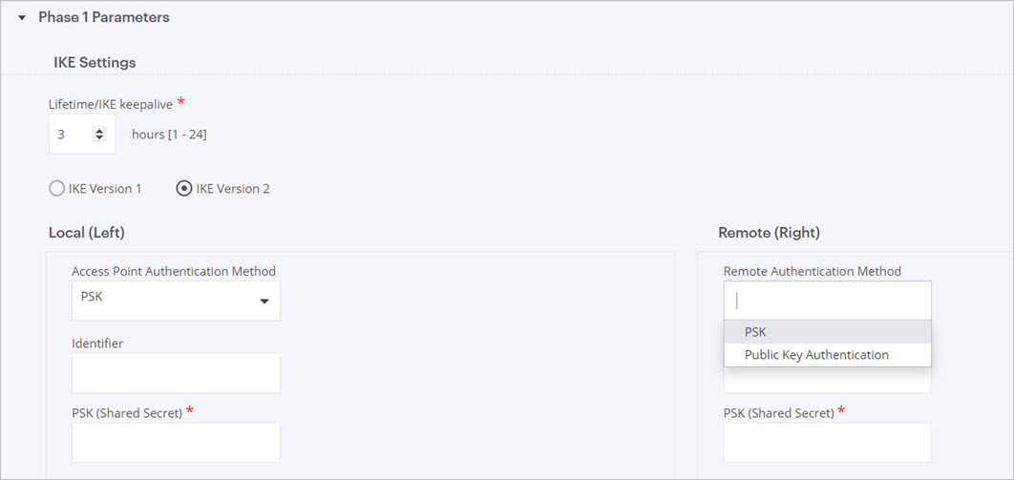Click the Remote Authentication Method search box
This screenshot has width=1014, height=480.
click(827, 301)
